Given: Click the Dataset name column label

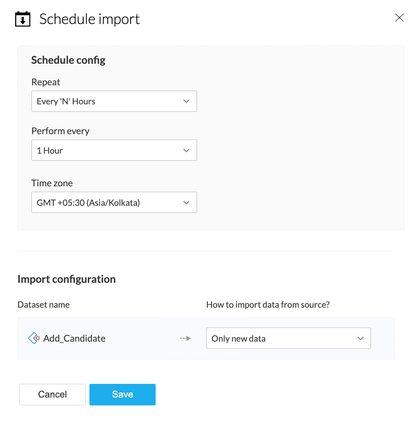Looking at the screenshot, I should [43, 305].
